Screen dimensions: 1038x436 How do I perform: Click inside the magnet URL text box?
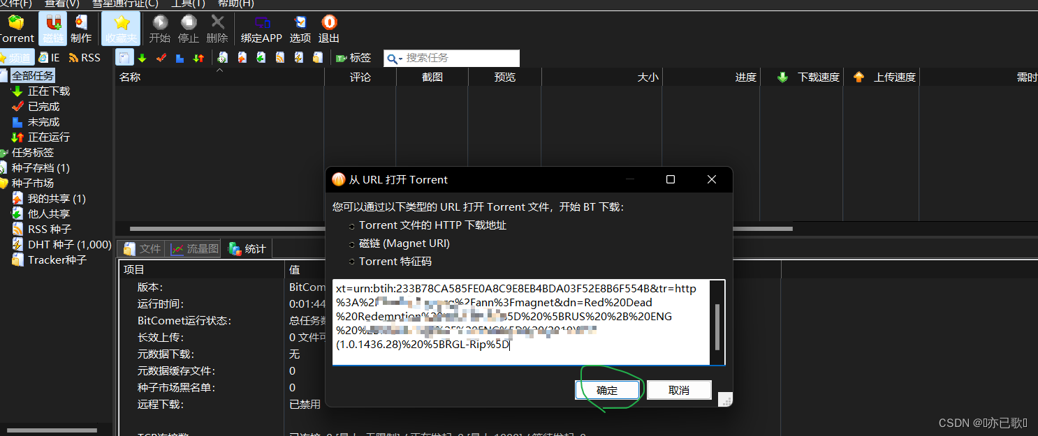click(x=521, y=322)
